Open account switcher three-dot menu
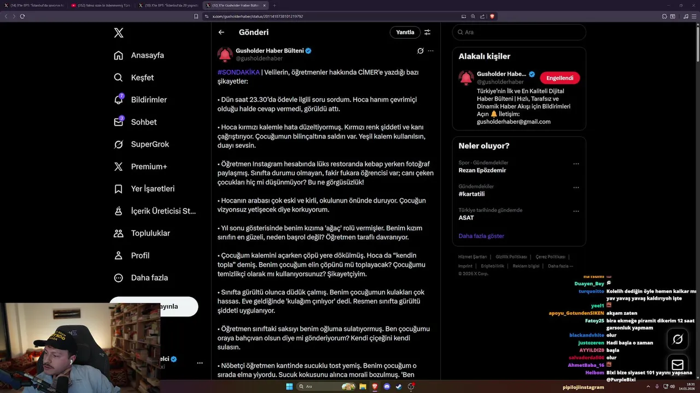 point(200,363)
